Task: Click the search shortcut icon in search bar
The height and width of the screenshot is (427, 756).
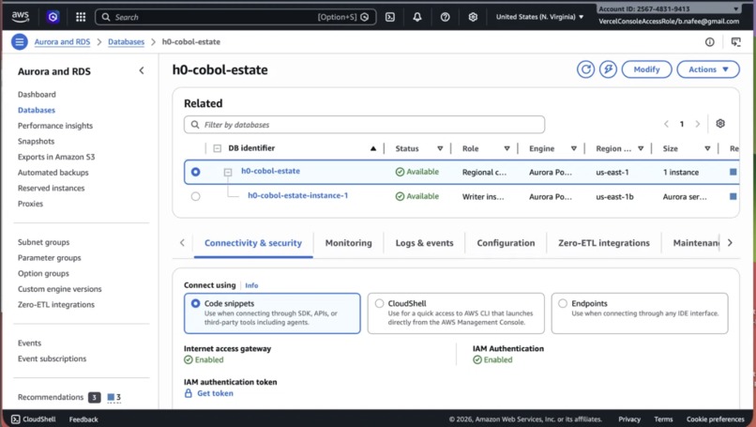Action: coord(365,17)
